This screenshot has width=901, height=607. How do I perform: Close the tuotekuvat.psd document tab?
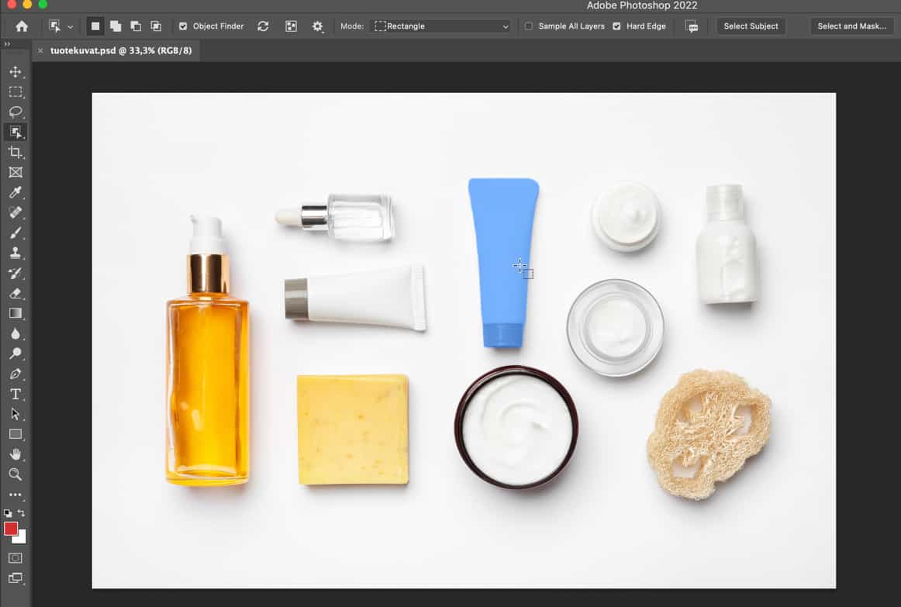tap(40, 50)
